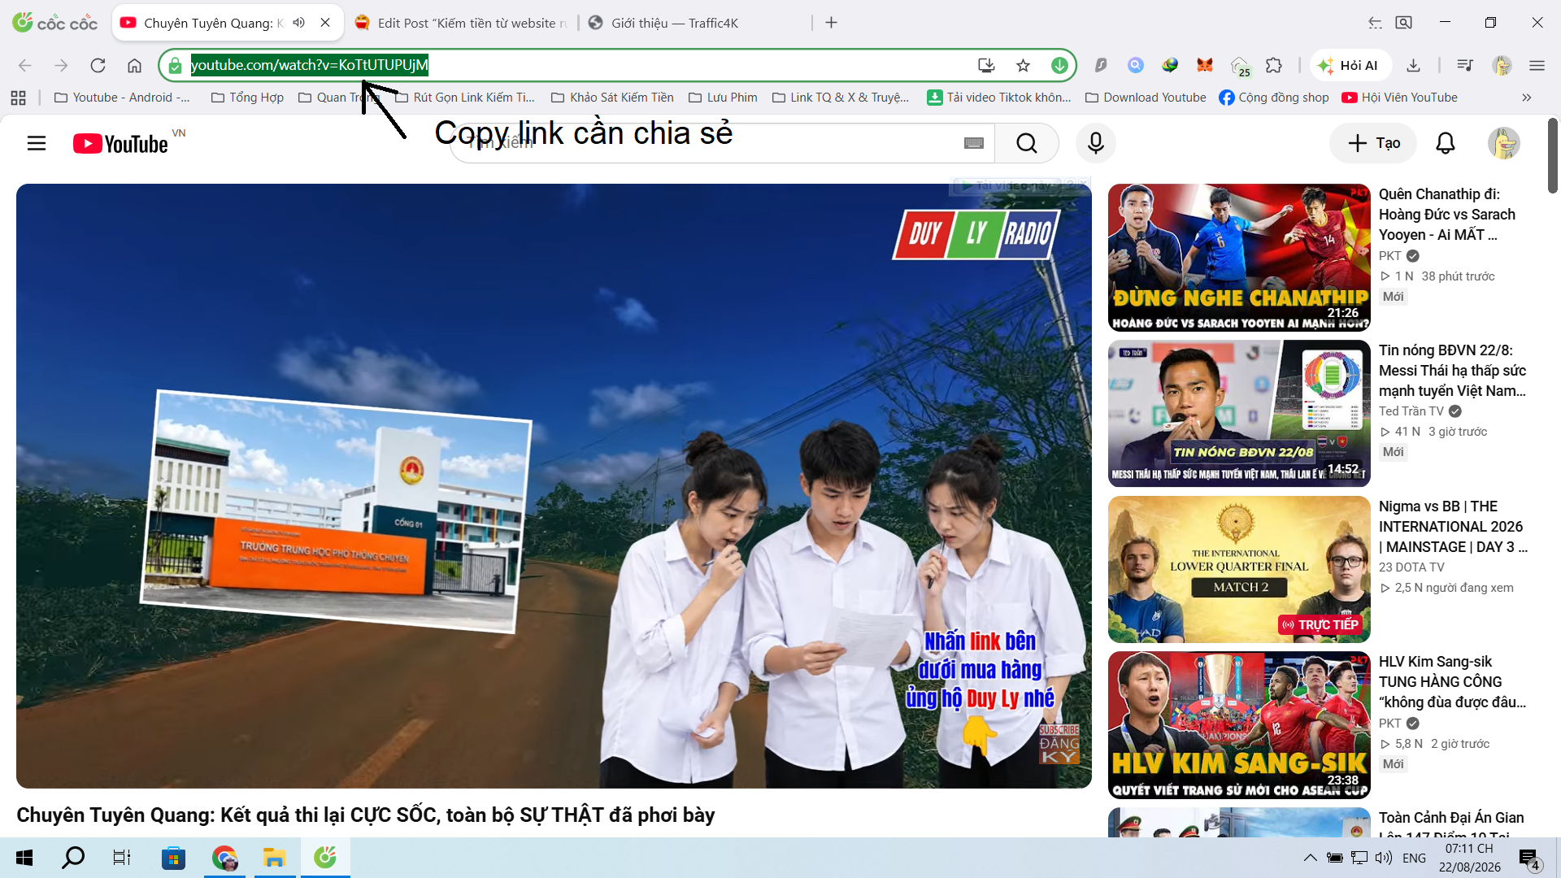Open the media control playlist icon
This screenshot has height=878, width=1561.
pyautogui.click(x=1465, y=65)
